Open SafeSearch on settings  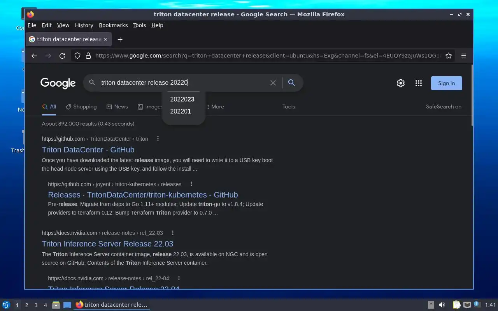pyautogui.click(x=444, y=107)
